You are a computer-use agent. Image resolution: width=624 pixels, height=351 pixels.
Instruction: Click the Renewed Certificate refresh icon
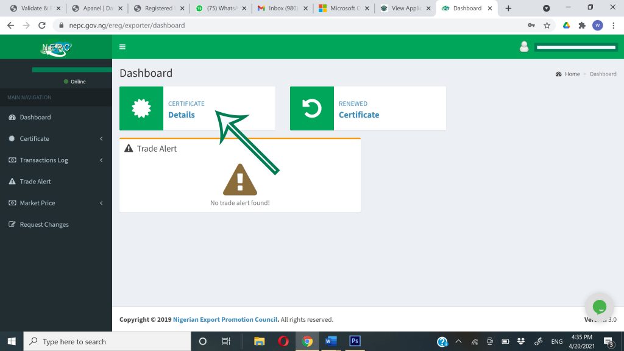point(312,108)
